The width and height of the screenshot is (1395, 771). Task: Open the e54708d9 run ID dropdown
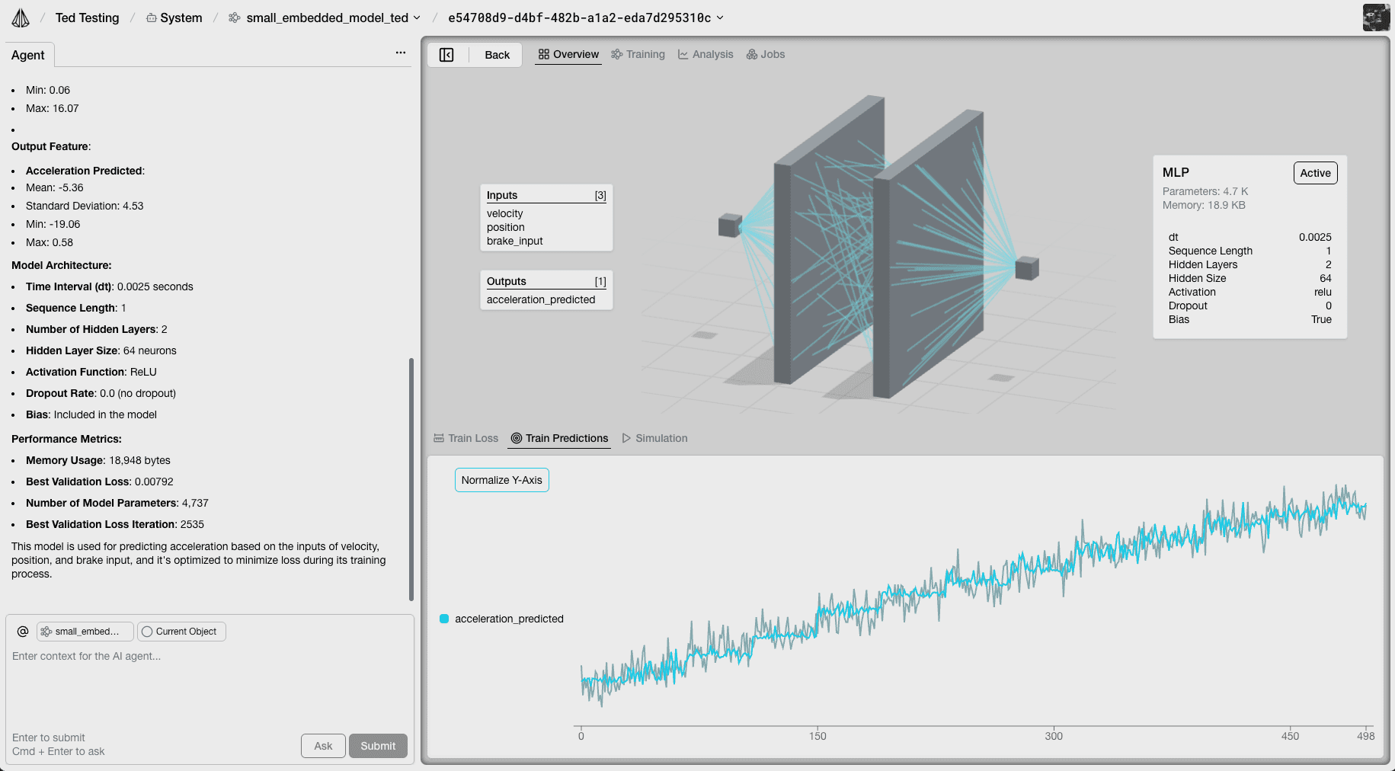click(x=718, y=17)
